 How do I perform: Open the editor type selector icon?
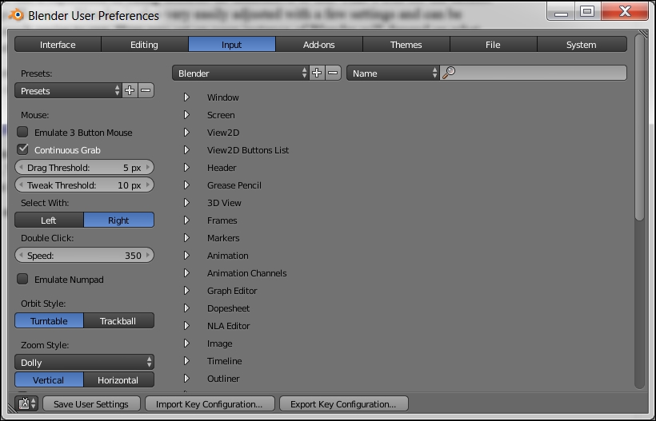pos(26,403)
